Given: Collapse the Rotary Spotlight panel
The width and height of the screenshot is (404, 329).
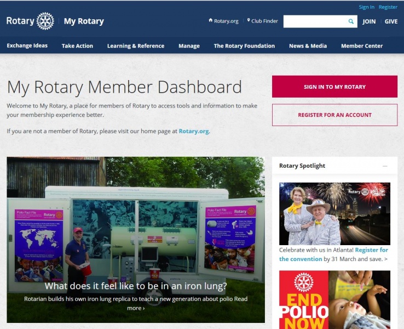Looking at the screenshot, I should click(x=385, y=166).
